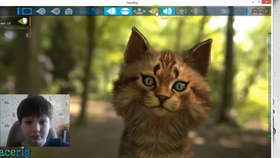Image resolution: width=280 pixels, height=158 pixels.
Task: Toggle the eye broadcast icon
Action: [x=196, y=11]
